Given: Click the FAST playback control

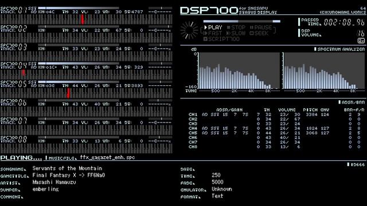Looking at the screenshot, I should (x=213, y=33).
